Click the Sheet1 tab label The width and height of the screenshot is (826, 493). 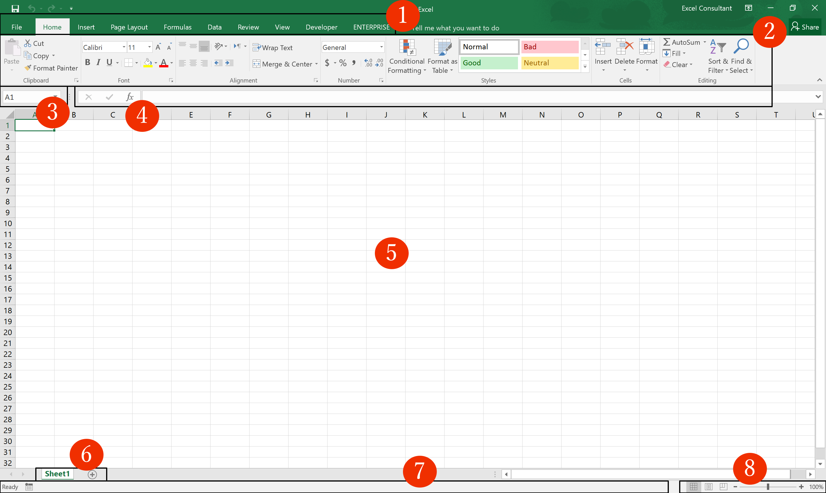tap(57, 474)
